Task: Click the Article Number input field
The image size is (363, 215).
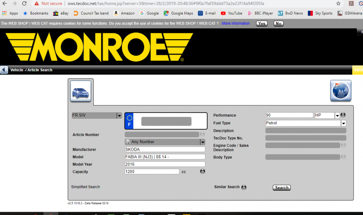Action: [162, 134]
